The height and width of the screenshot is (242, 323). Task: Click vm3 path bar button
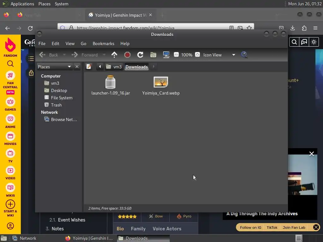(x=114, y=67)
